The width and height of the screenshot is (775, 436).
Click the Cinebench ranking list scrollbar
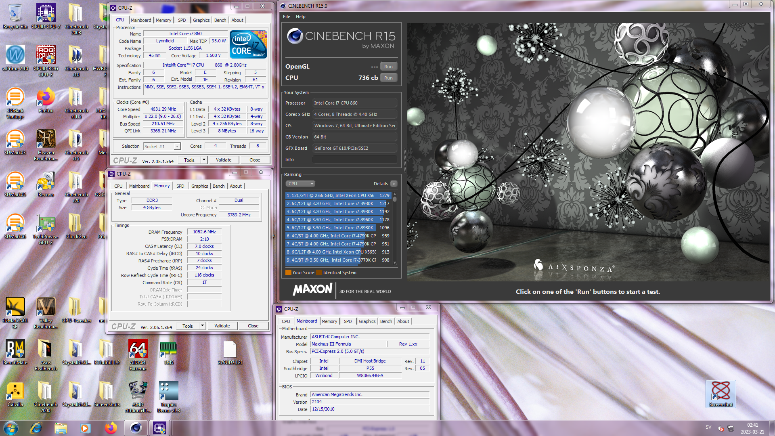click(395, 228)
